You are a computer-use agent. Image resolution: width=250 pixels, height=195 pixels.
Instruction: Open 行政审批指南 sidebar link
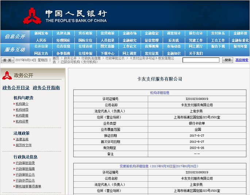coord(25,169)
